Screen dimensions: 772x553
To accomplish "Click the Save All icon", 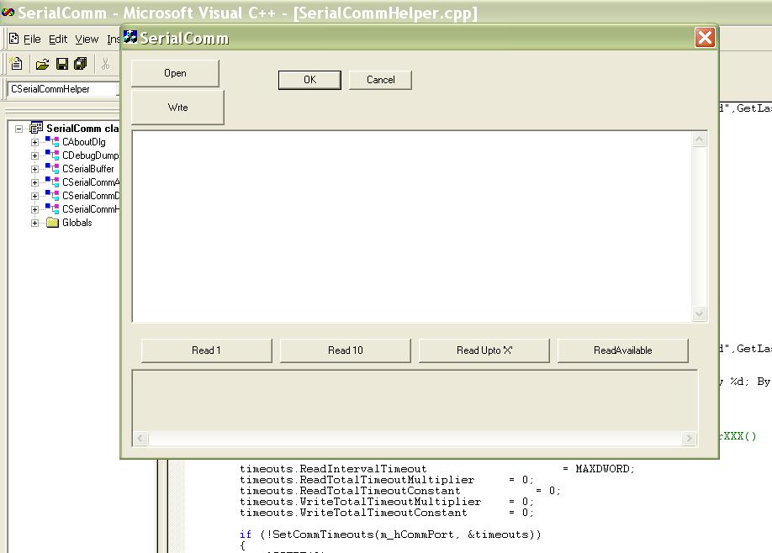I will click(80, 64).
